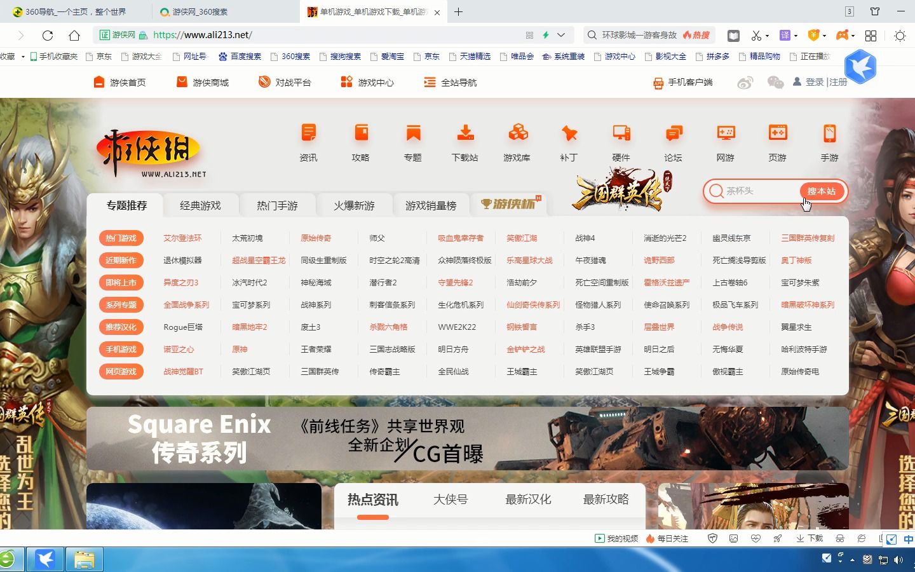Screen dimensions: 915x572
Task: Click the Weibo icon in site header
Action: tap(745, 83)
